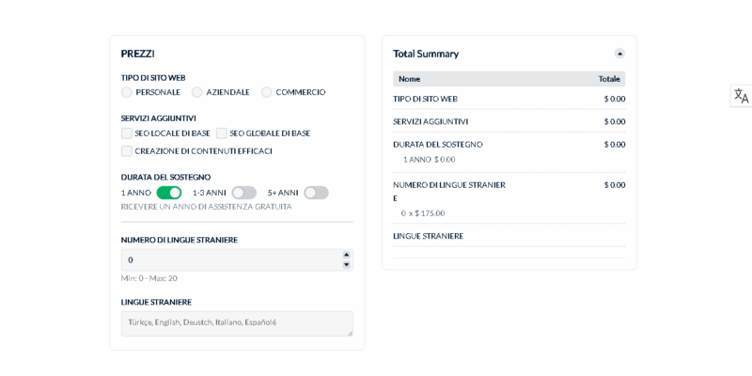Open the page translate icon

[741, 96]
